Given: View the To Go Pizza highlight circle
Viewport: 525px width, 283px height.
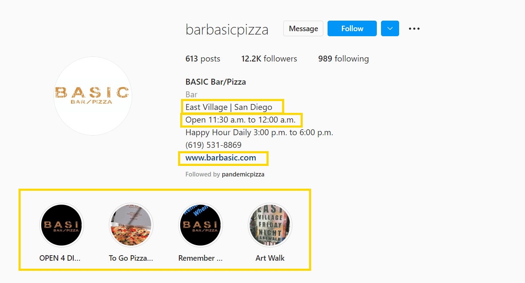Looking at the screenshot, I should tap(131, 225).
